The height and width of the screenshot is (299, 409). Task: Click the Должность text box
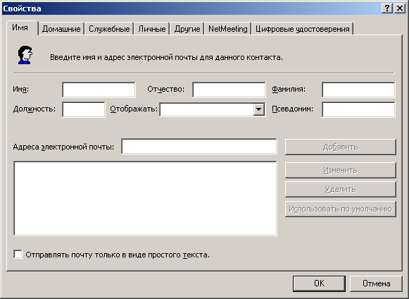[x=84, y=109]
